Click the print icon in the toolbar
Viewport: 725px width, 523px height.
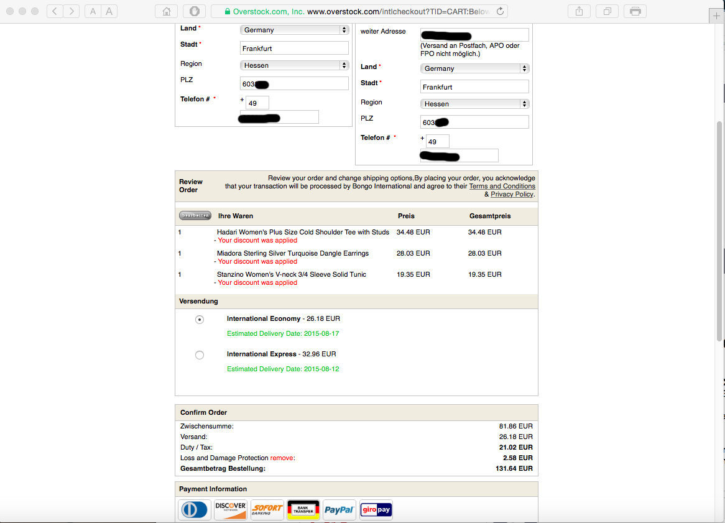(635, 11)
